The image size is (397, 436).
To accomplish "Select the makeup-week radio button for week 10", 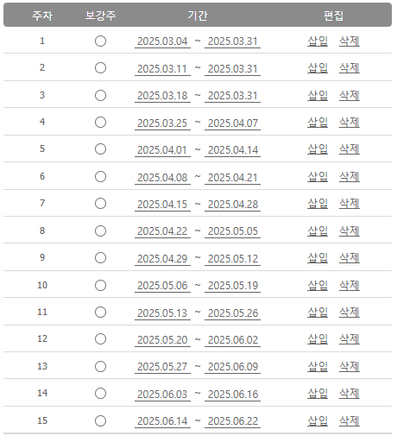I will pos(100,285).
